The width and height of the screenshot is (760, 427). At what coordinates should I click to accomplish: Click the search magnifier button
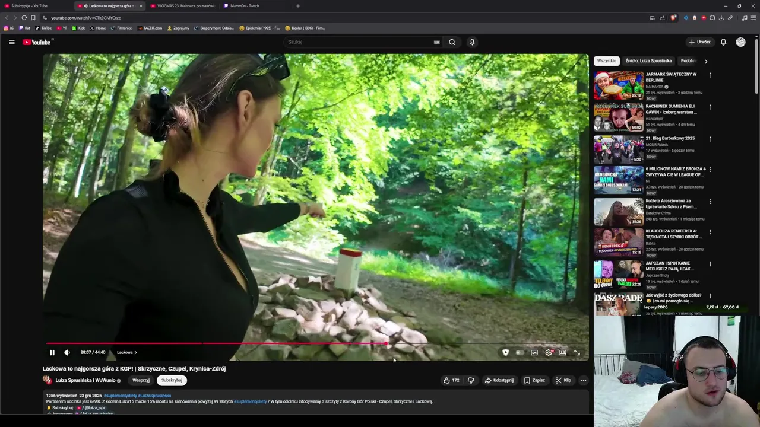click(x=452, y=42)
